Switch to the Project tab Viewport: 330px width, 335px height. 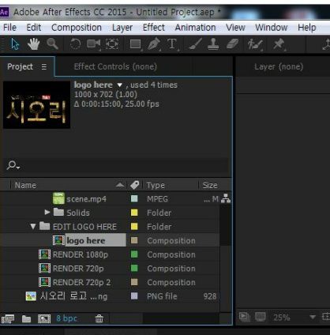click(20, 66)
